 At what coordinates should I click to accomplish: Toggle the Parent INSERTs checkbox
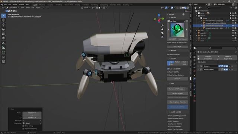point(168,72)
